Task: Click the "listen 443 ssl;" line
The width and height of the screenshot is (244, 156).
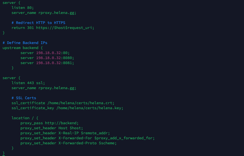Action: [28, 83]
